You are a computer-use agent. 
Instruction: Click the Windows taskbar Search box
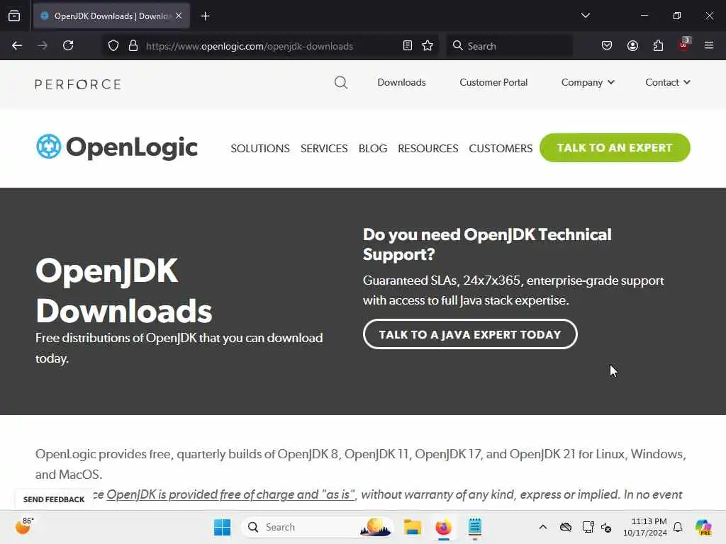click(317, 527)
